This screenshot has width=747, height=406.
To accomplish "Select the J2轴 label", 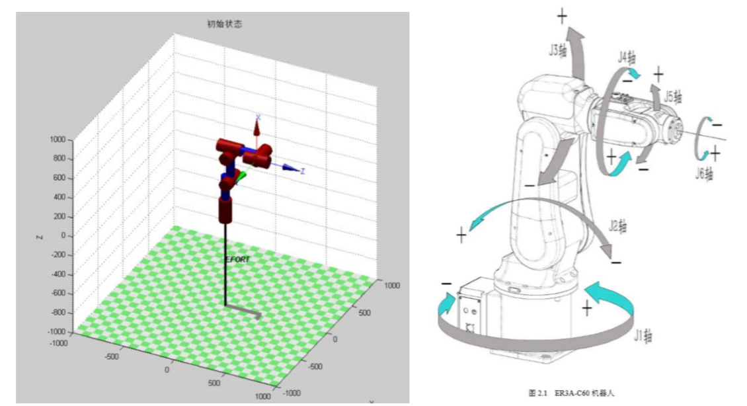I will [x=618, y=225].
